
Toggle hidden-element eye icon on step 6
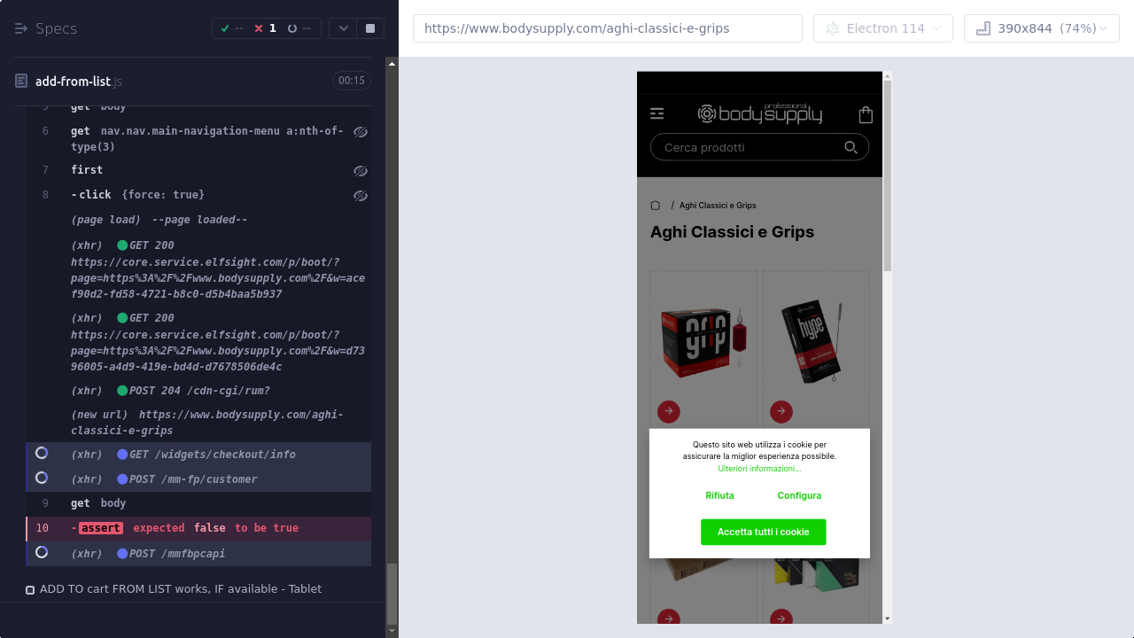(x=360, y=132)
